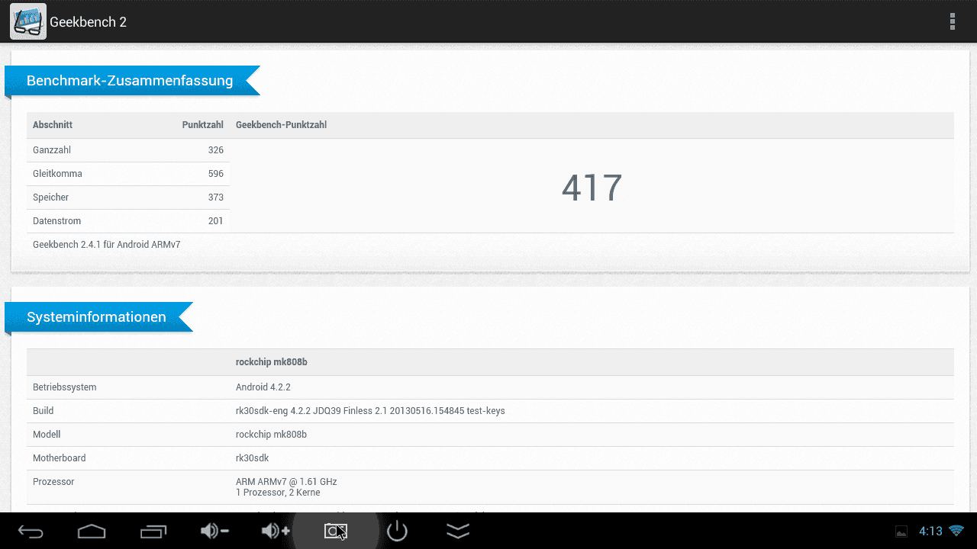Tap the volume up icon
The image size is (977, 549).
coord(276,531)
